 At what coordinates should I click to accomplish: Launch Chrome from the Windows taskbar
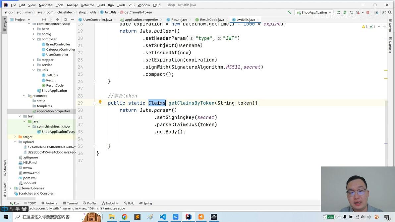125,217
